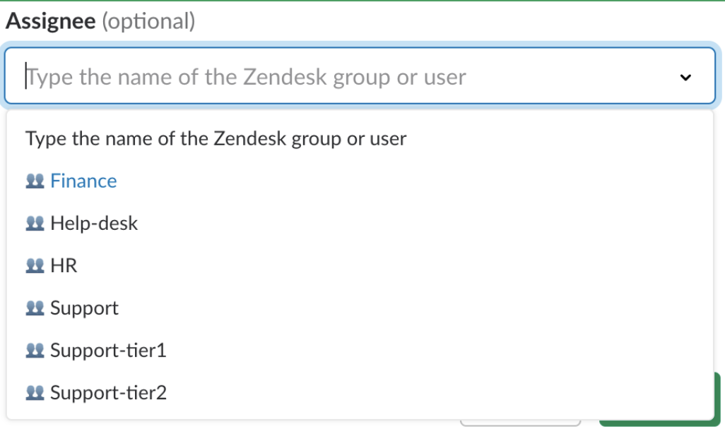Pick the HR group from the list

pyautogui.click(x=64, y=266)
